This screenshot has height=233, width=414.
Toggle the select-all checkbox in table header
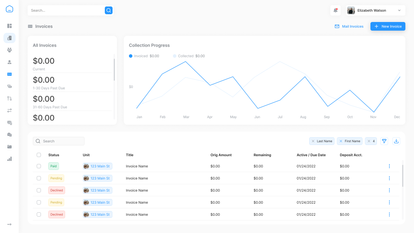pos(39,155)
